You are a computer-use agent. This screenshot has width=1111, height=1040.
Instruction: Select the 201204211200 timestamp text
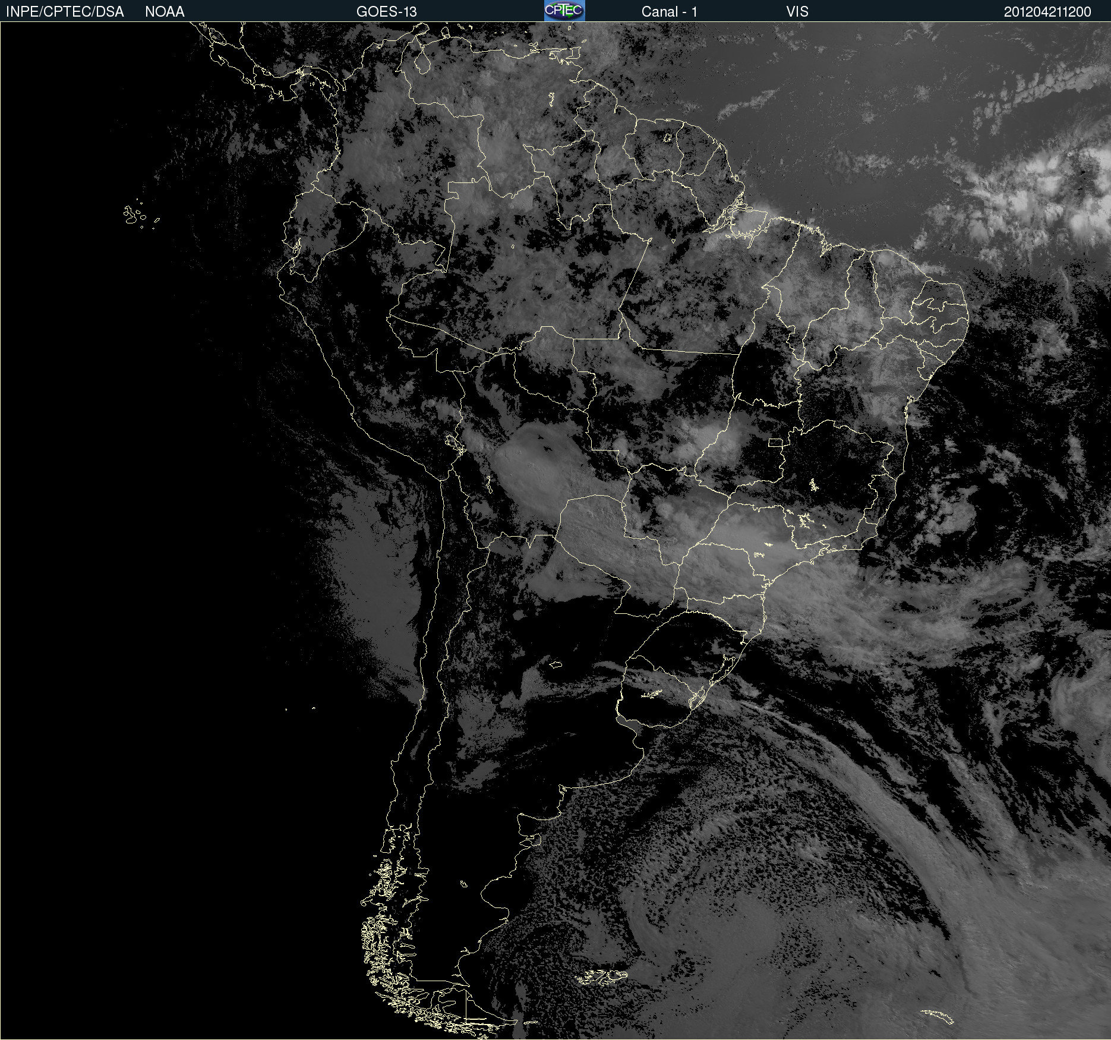point(1047,12)
